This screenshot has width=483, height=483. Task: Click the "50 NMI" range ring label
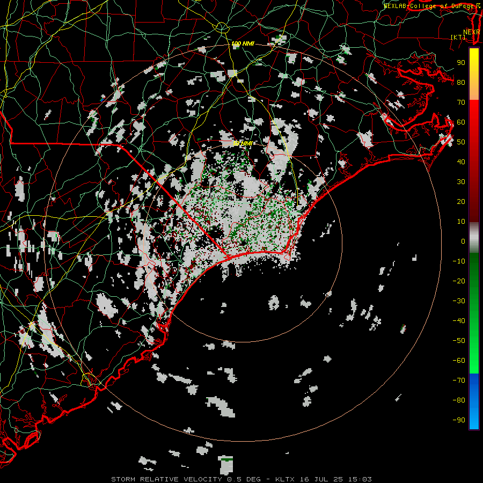[243, 143]
